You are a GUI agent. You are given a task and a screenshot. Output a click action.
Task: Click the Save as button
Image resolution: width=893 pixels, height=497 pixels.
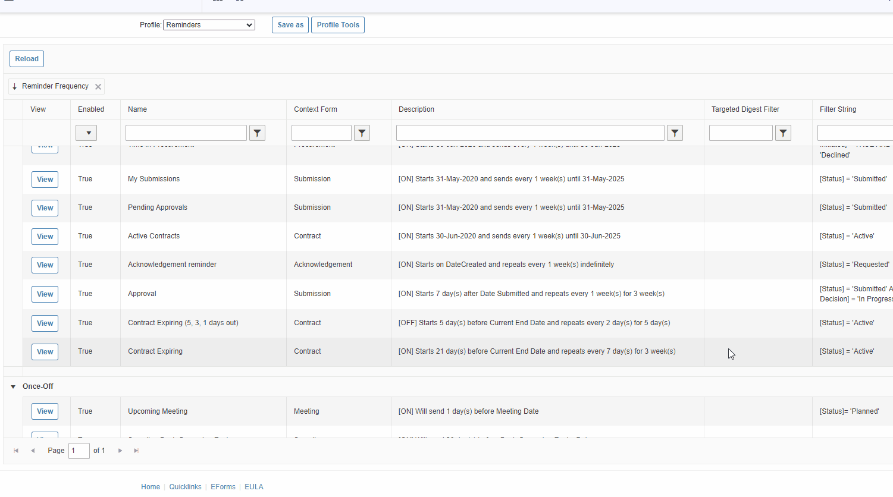(290, 25)
